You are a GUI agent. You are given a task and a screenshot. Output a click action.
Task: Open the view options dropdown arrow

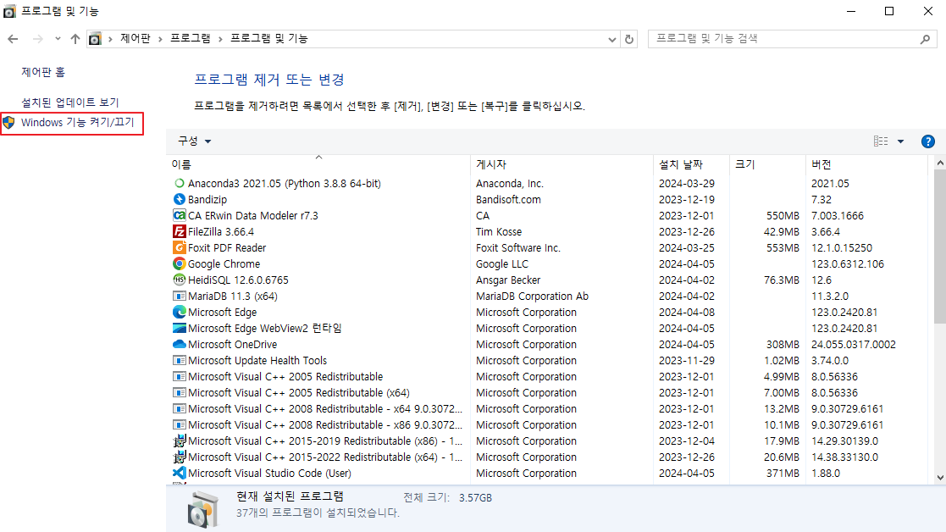click(901, 141)
